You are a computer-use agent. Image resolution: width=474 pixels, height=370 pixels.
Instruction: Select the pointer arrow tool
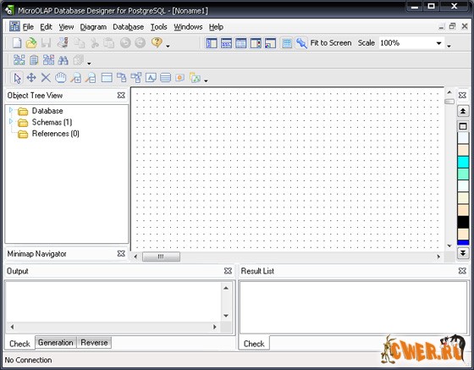18,78
